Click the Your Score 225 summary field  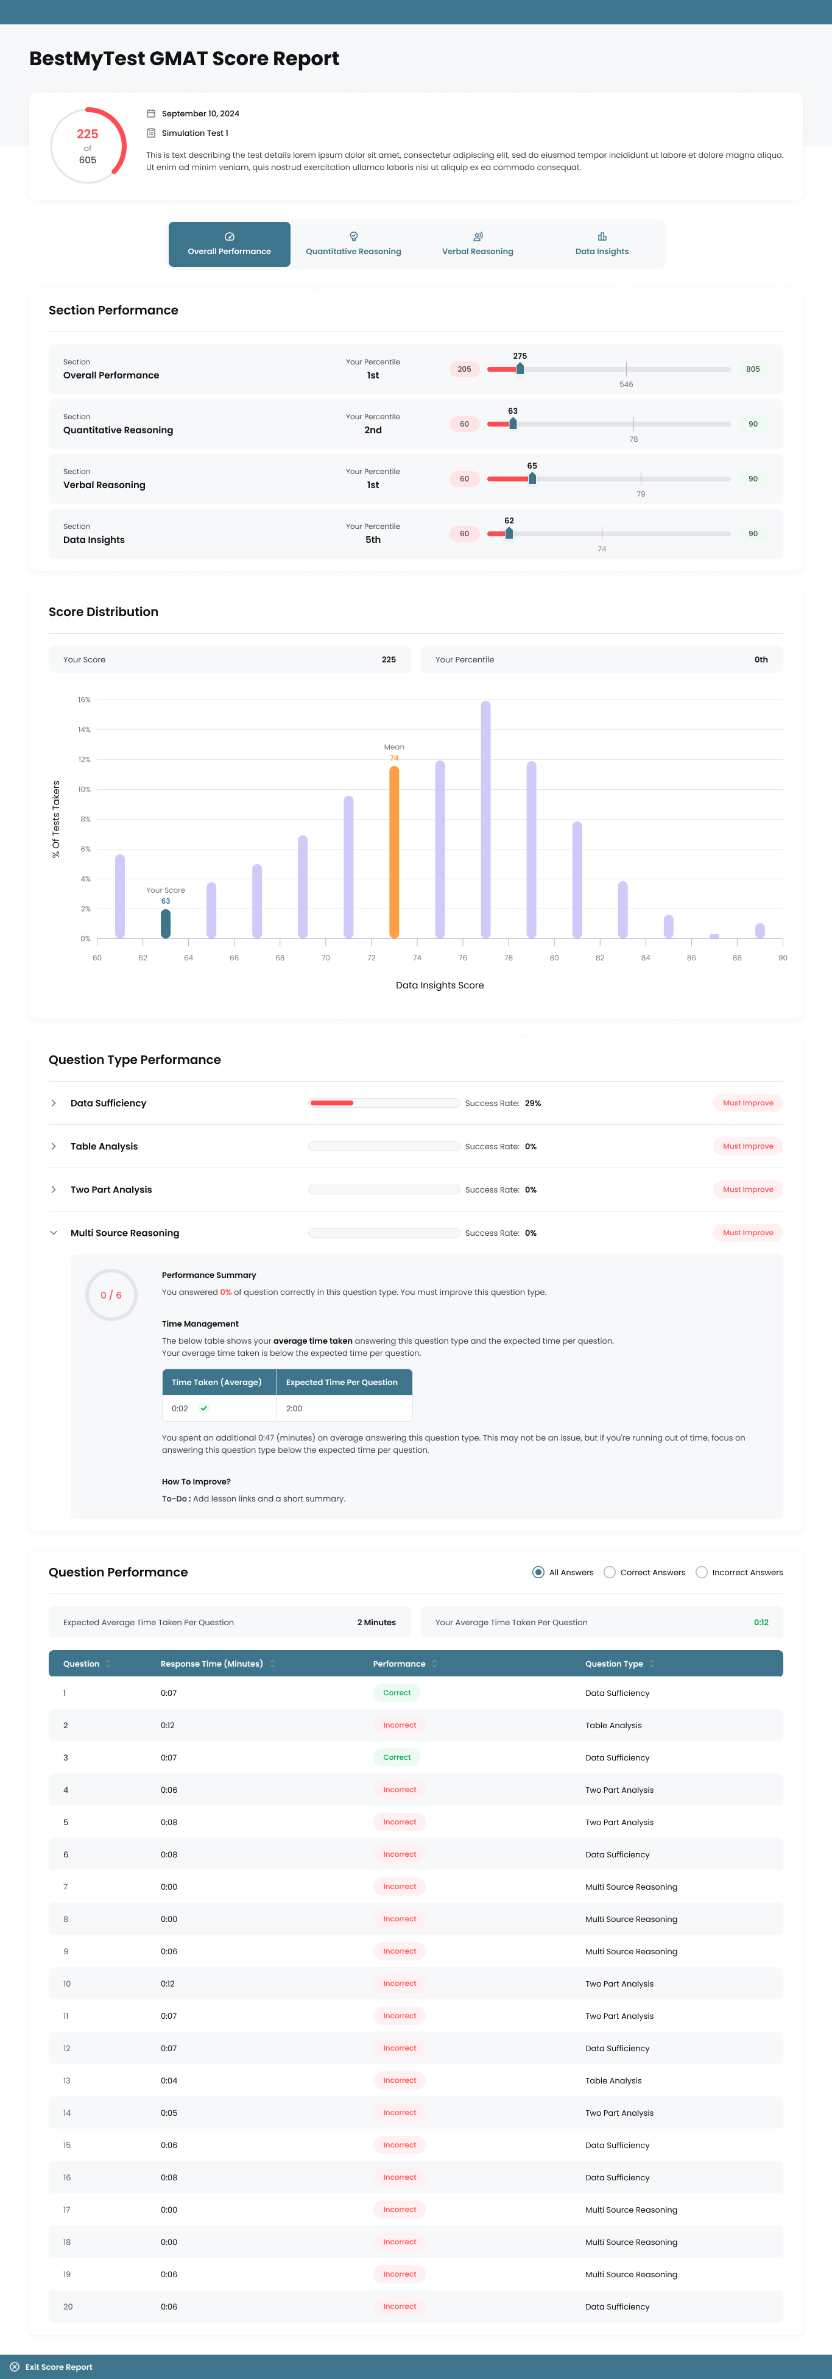(229, 659)
